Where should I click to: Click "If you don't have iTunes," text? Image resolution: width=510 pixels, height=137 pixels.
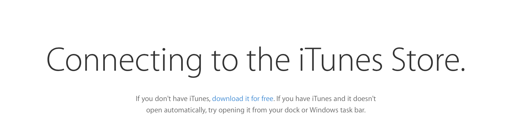[x=173, y=99]
